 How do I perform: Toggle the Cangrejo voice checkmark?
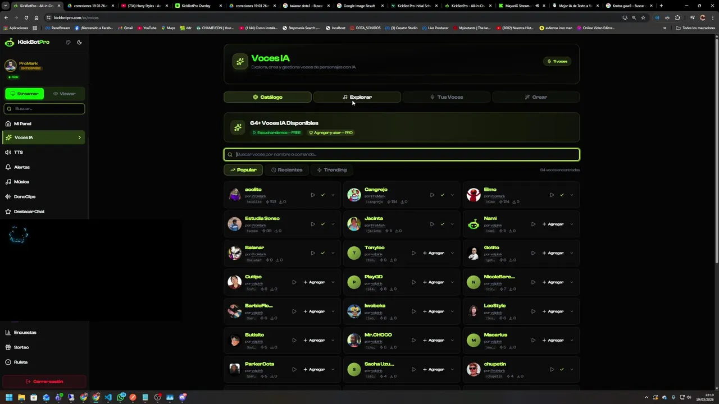[442, 195]
